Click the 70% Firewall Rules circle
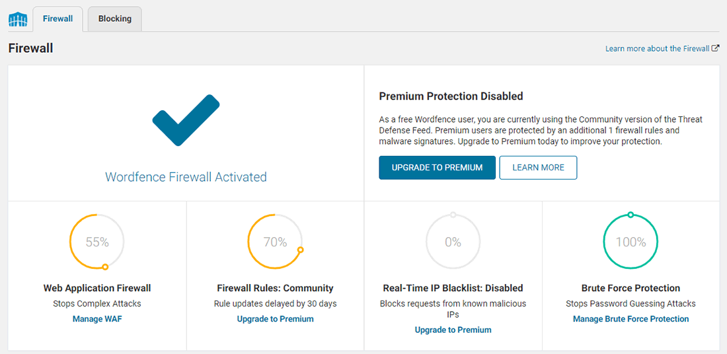Viewport: 727px width, 354px height. pos(275,242)
